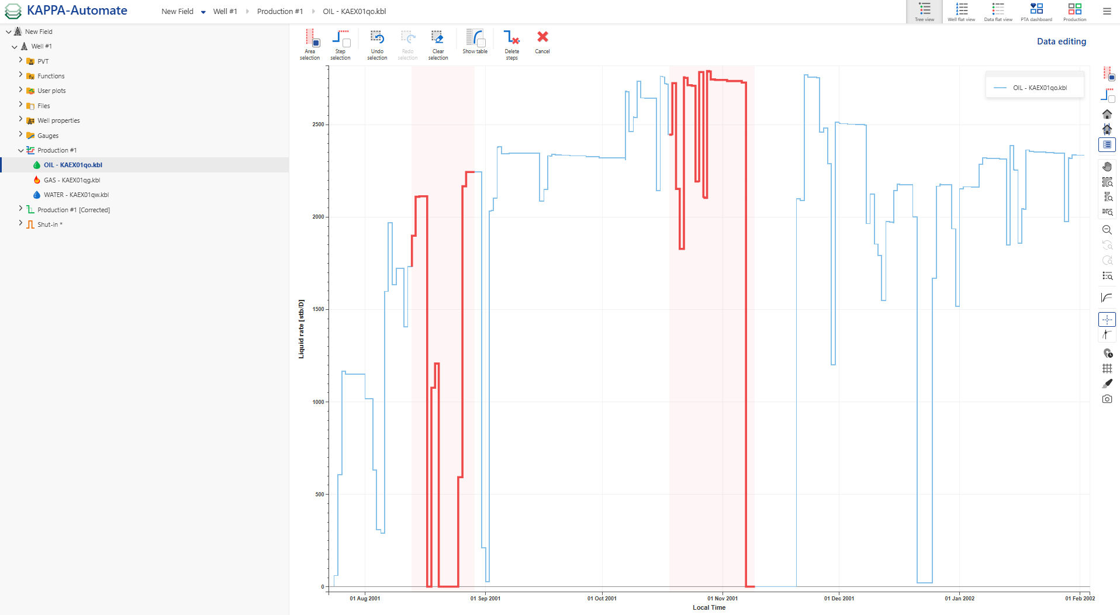This screenshot has height=615, width=1120.
Task: Click the camera snapshot icon in the right sidebar
Action: point(1107,399)
